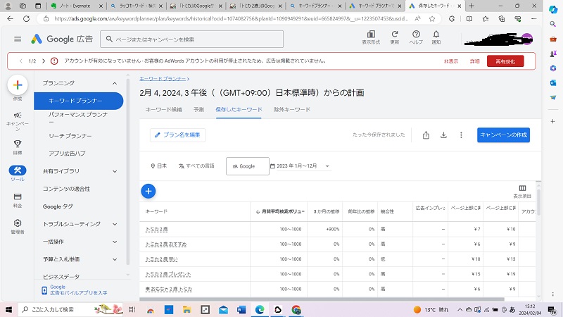The height and width of the screenshot is (317, 563).
Task: Go to next alert notification arrow
Action: click(44, 61)
